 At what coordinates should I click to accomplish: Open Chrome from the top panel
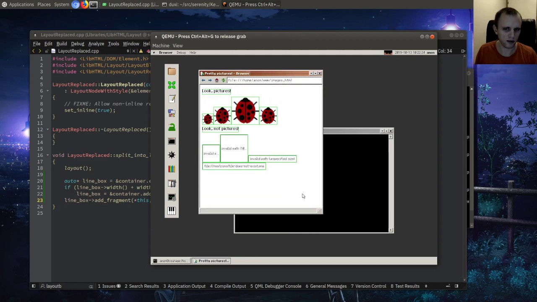[76, 5]
